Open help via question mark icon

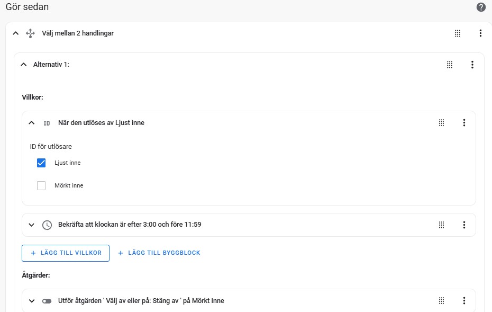point(481,7)
